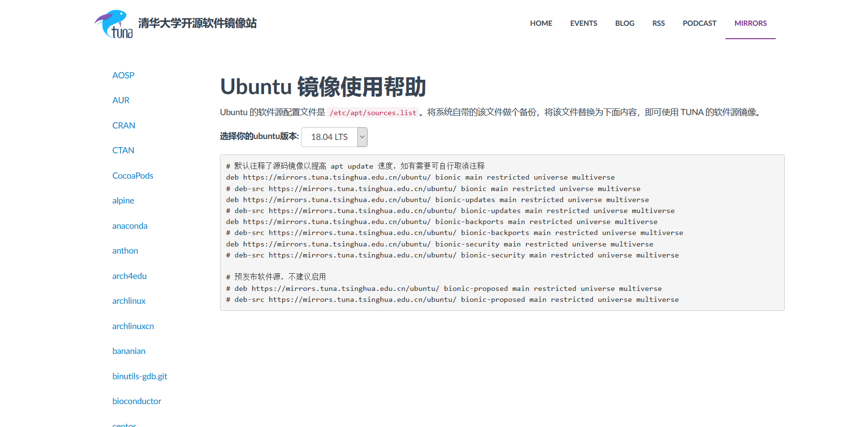The height and width of the screenshot is (427, 867).
Task: Click the 预发布软件源 comment line
Action: click(276, 277)
